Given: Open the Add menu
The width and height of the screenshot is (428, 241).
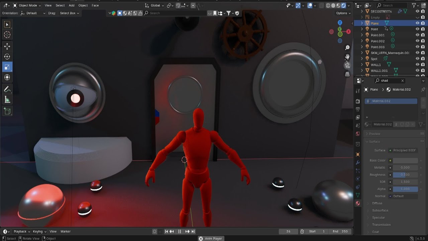Looking at the screenshot, I should pos(72,5).
